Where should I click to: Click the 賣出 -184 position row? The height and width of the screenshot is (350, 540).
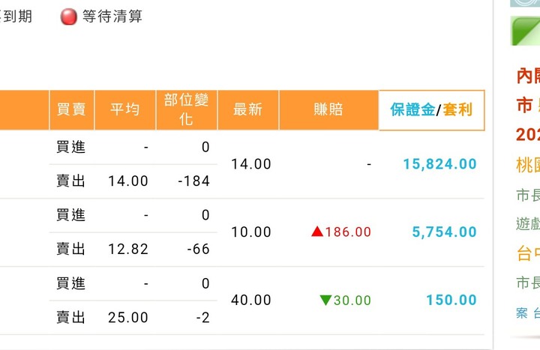(x=133, y=181)
